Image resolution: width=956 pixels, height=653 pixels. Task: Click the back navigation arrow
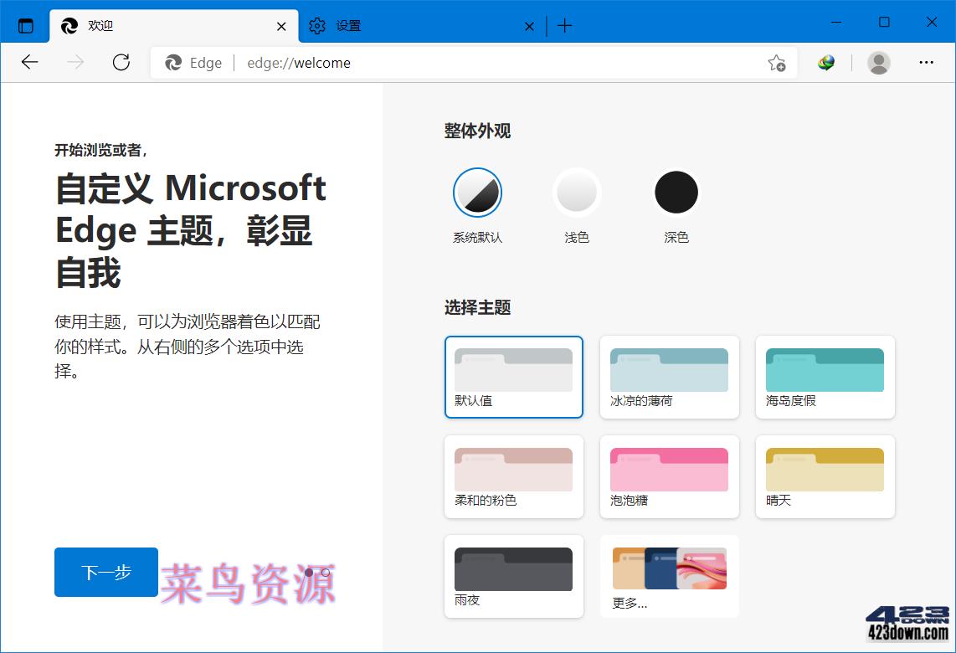click(x=29, y=62)
